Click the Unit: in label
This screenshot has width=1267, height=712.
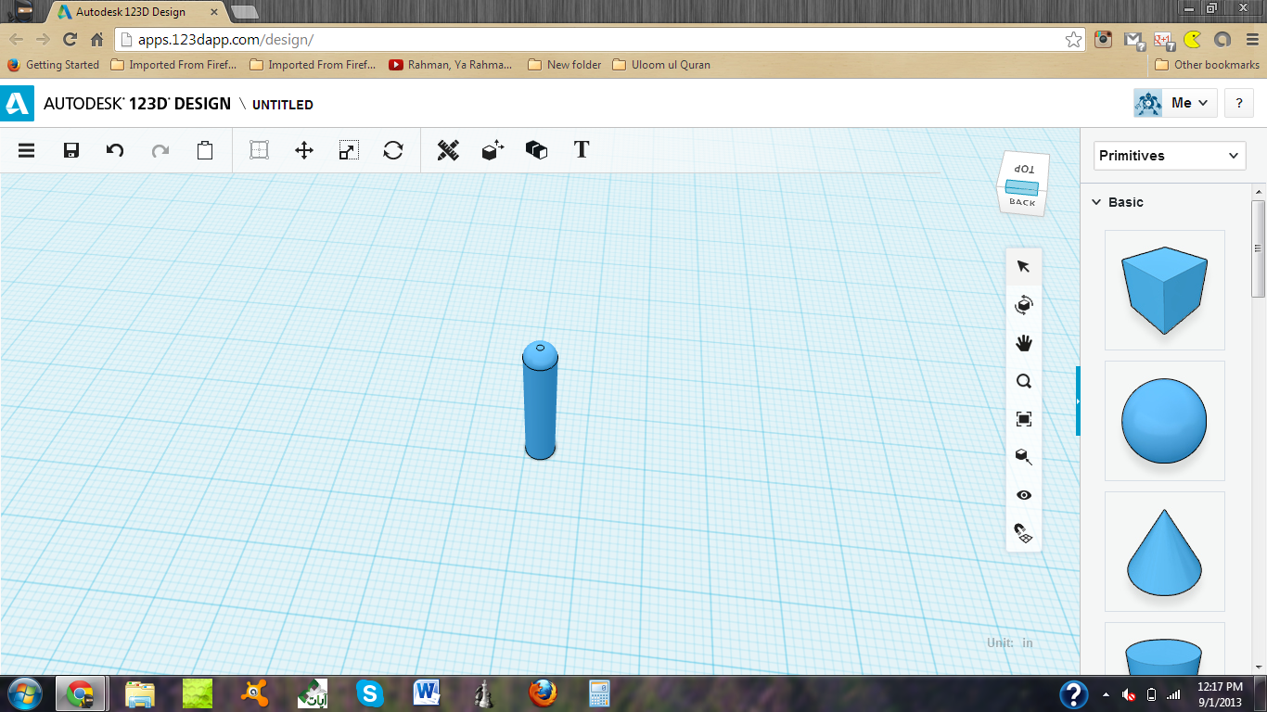pos(1010,642)
